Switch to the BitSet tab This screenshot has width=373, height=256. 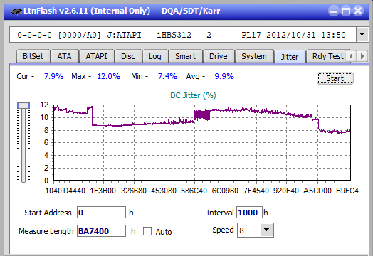click(x=33, y=56)
